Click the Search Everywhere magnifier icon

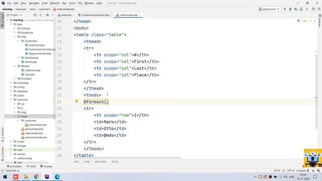click(x=319, y=9)
